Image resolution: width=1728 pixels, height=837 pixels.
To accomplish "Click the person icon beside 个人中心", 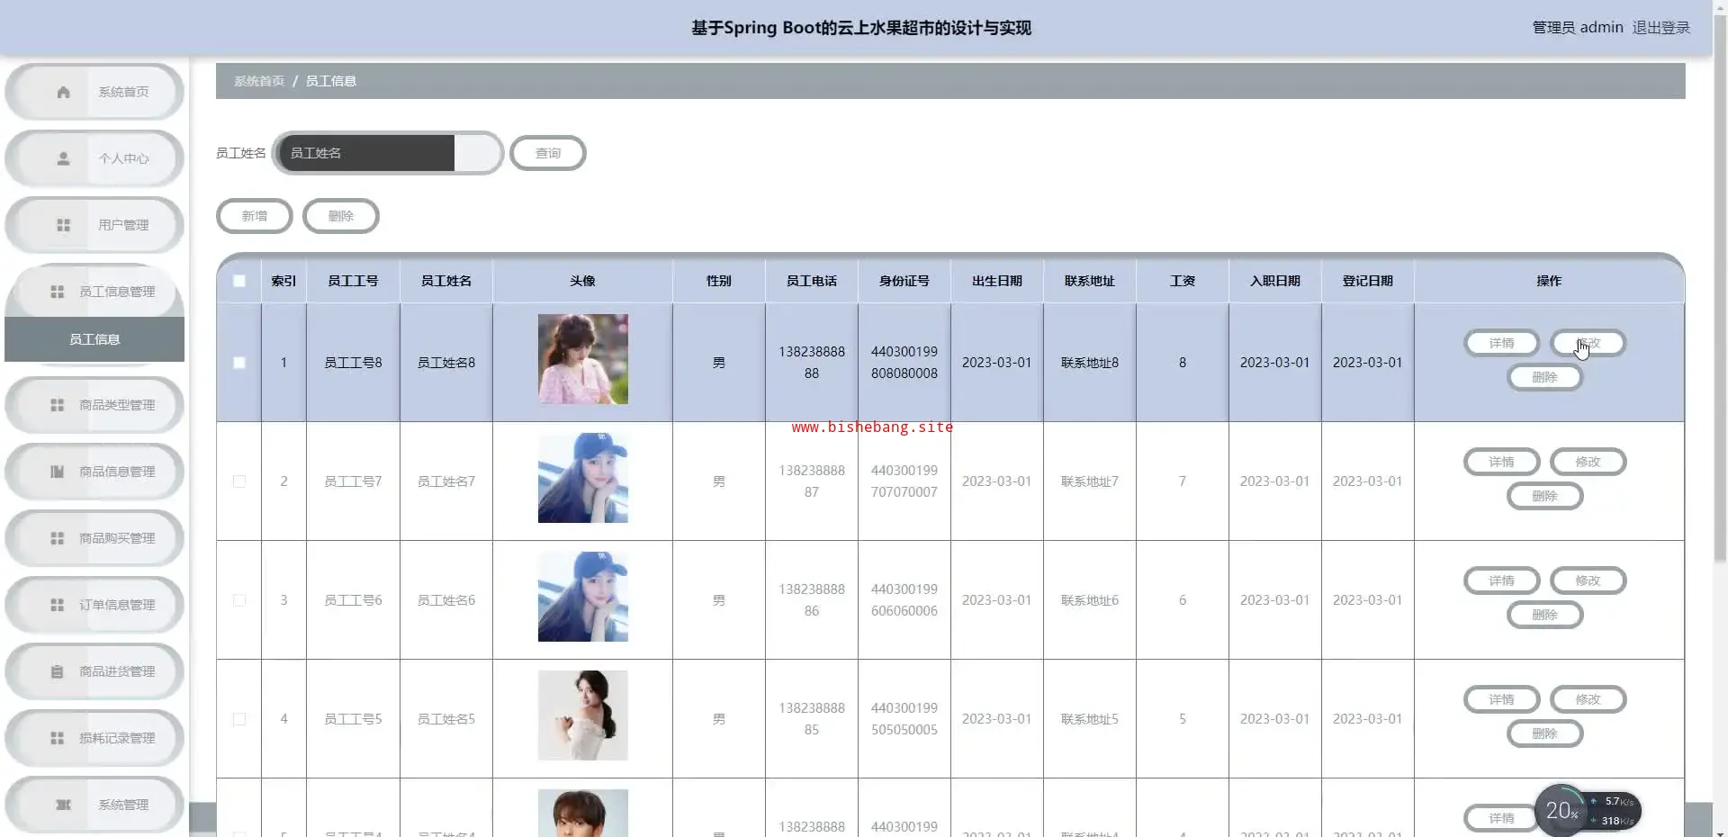I will point(63,158).
